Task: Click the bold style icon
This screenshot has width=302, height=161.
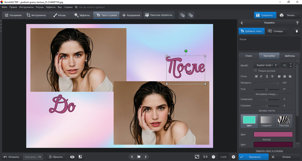Action: tap(256, 76)
